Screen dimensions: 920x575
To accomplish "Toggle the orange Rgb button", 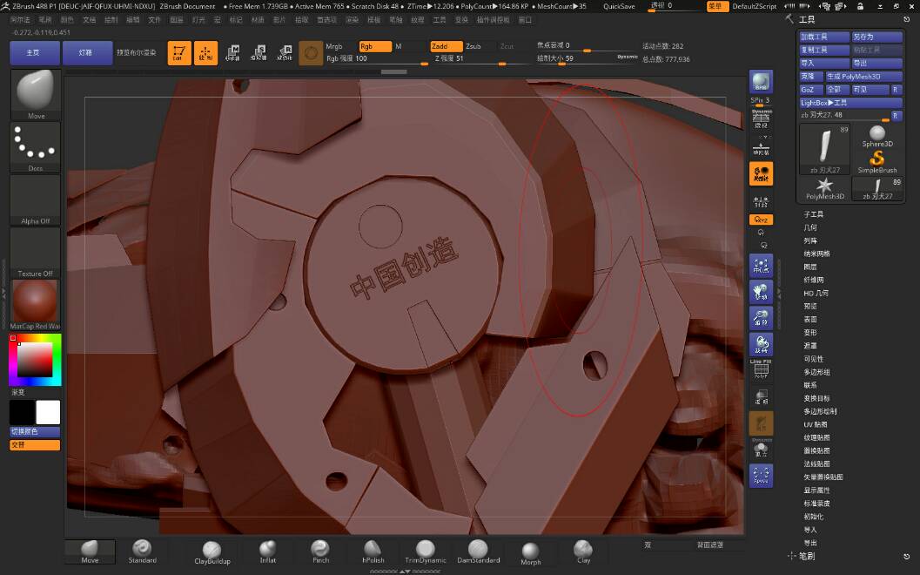I will point(375,46).
